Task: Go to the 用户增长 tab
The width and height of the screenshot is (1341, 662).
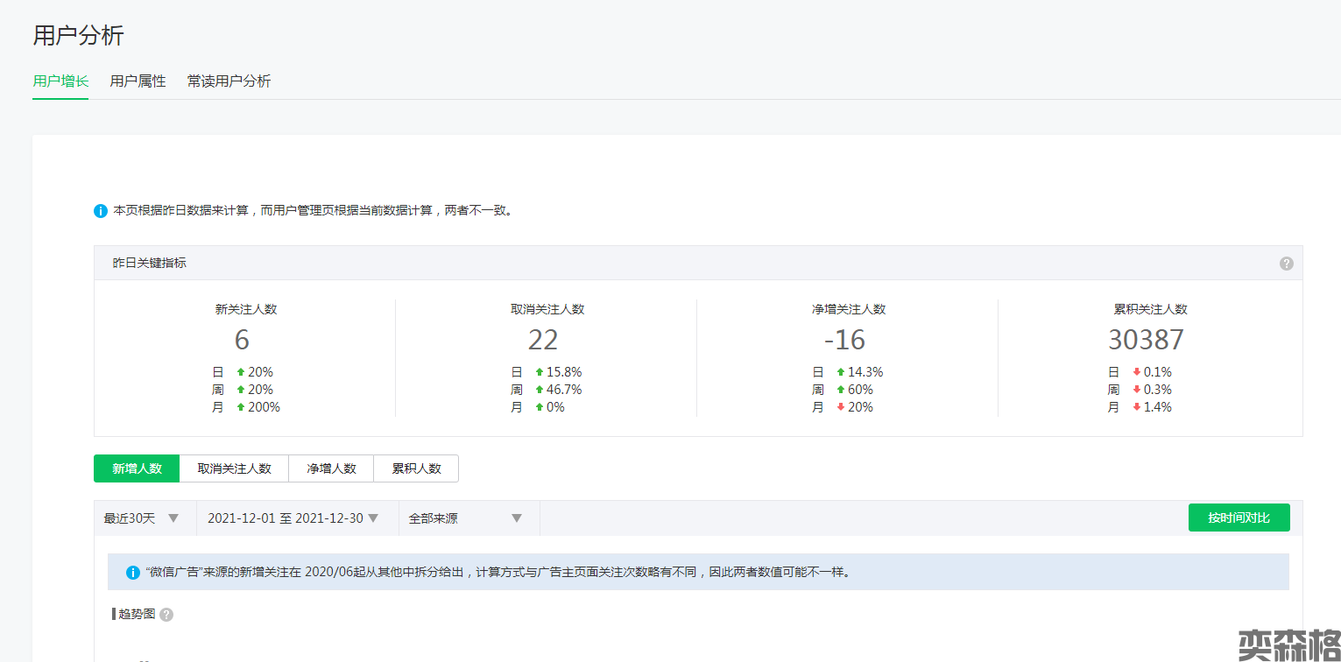Action: pos(60,81)
